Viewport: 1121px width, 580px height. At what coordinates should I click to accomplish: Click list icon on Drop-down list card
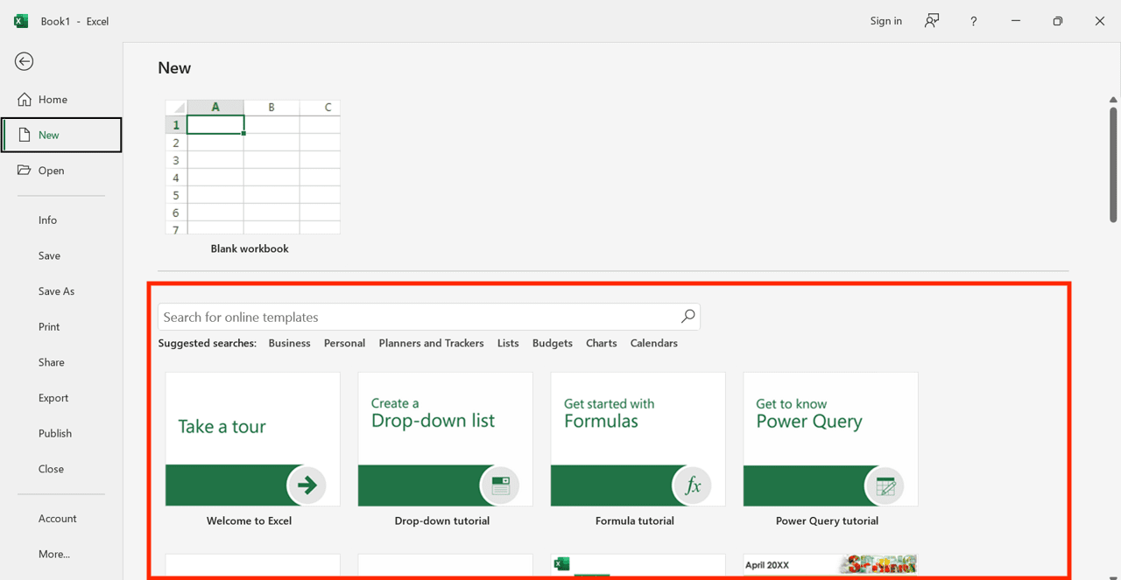(x=500, y=485)
